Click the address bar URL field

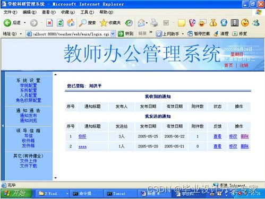pos(71,34)
